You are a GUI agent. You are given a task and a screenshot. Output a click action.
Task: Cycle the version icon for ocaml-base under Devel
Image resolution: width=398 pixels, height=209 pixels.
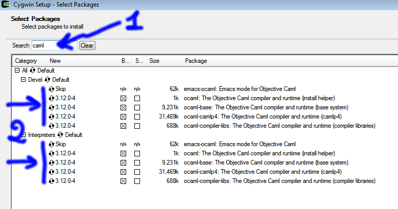51,107
